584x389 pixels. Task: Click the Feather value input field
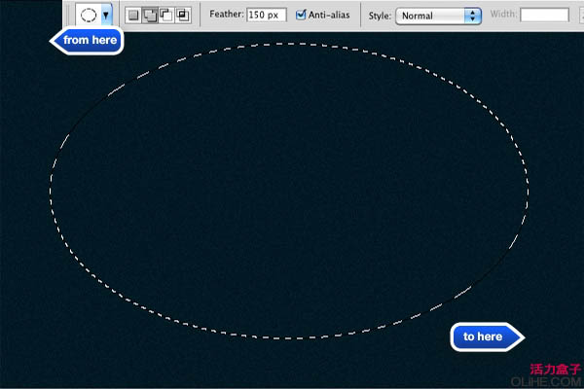(x=265, y=16)
